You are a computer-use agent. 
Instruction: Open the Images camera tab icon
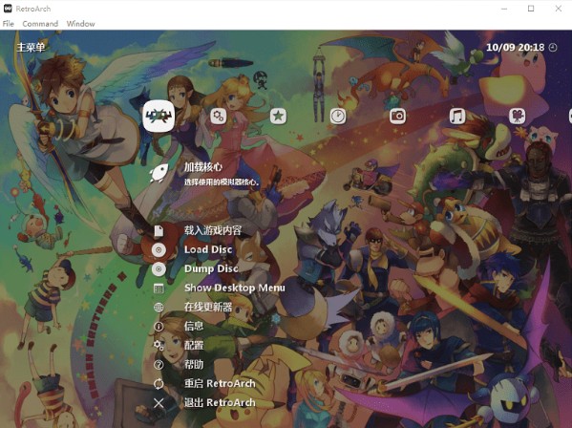[397, 116]
